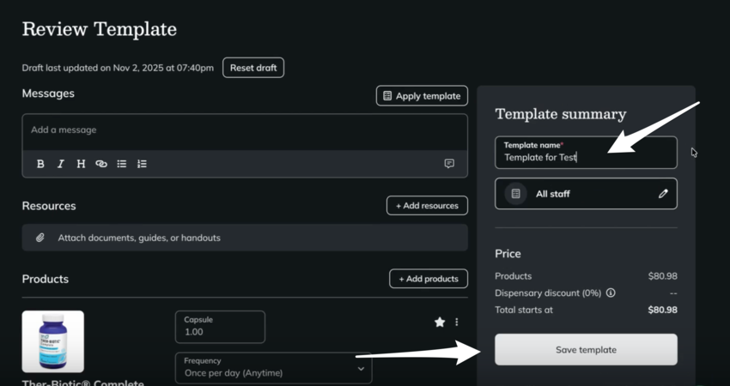Screen dimensions: 730x386
Task: Click the heading format icon
Action: tap(81, 164)
